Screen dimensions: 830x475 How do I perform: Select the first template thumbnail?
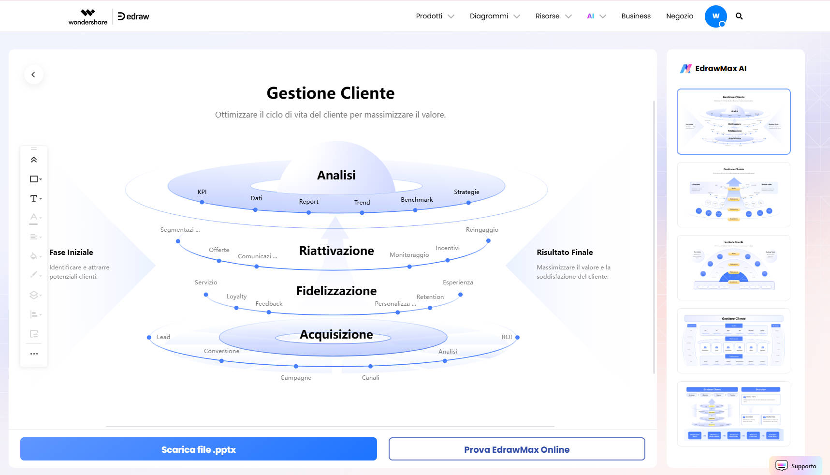click(x=734, y=121)
